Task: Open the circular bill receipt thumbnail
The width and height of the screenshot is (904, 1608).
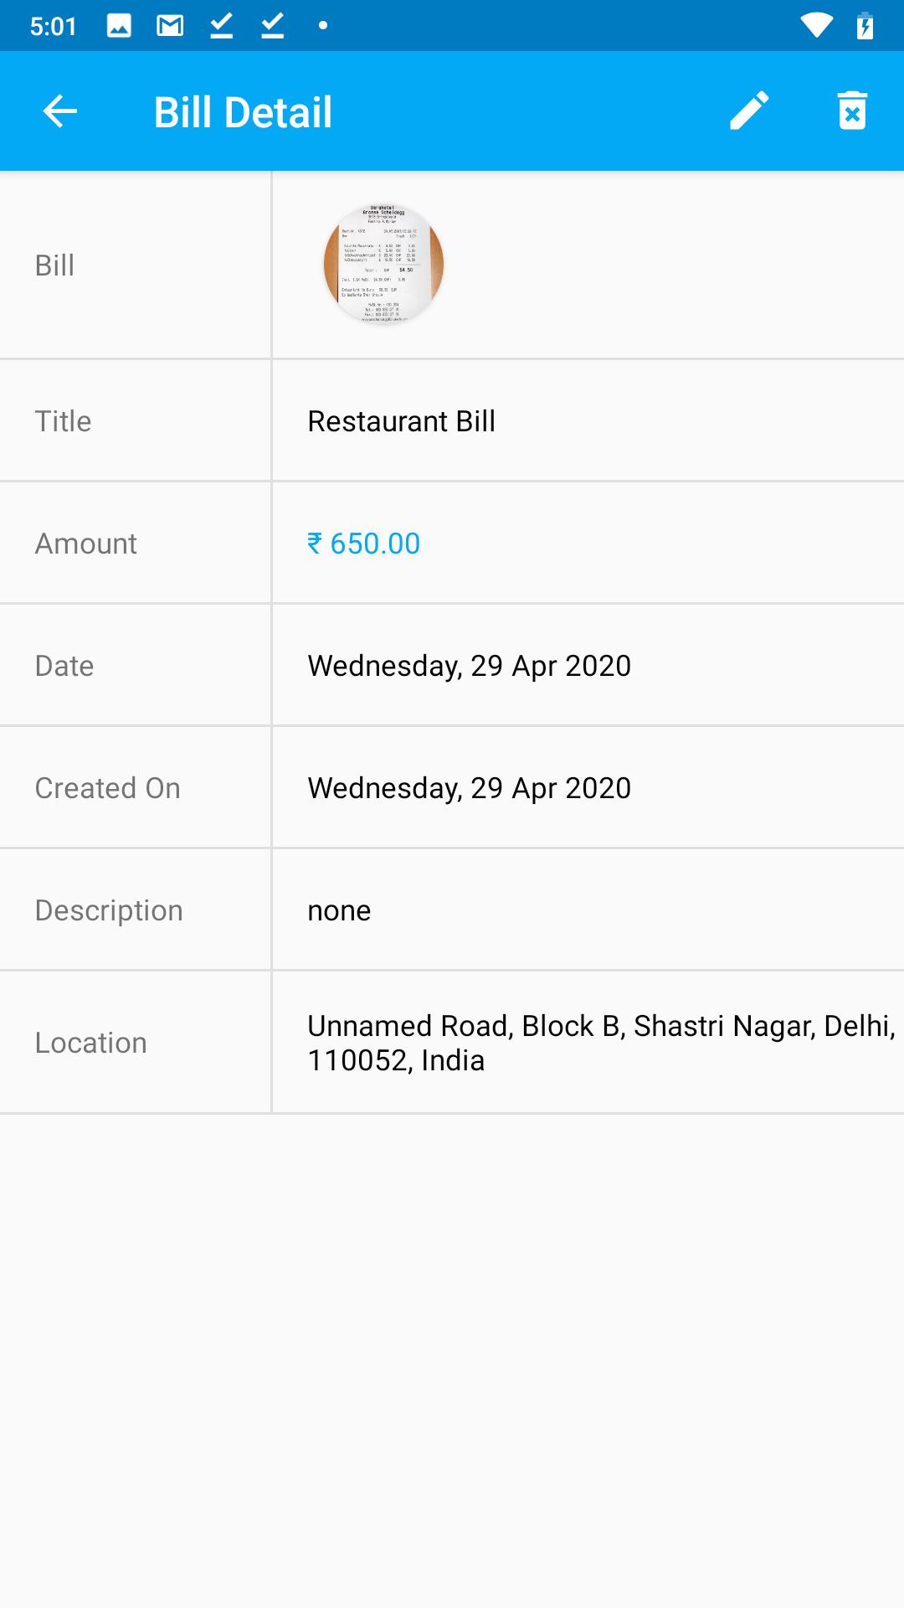Action: (x=383, y=265)
